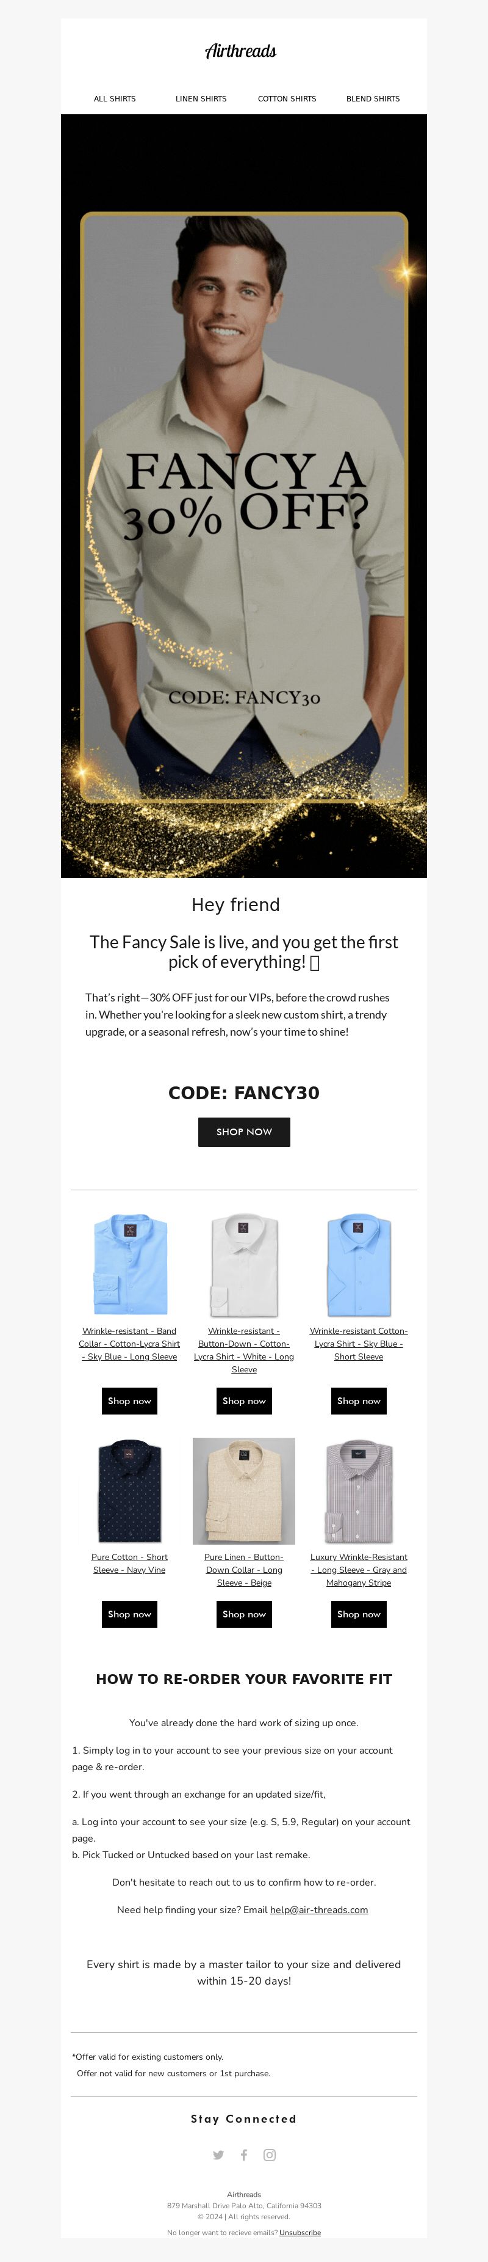Shop now under Gray and Mahogany Stripe shirt
The height and width of the screenshot is (2262, 488).
pos(359,1614)
